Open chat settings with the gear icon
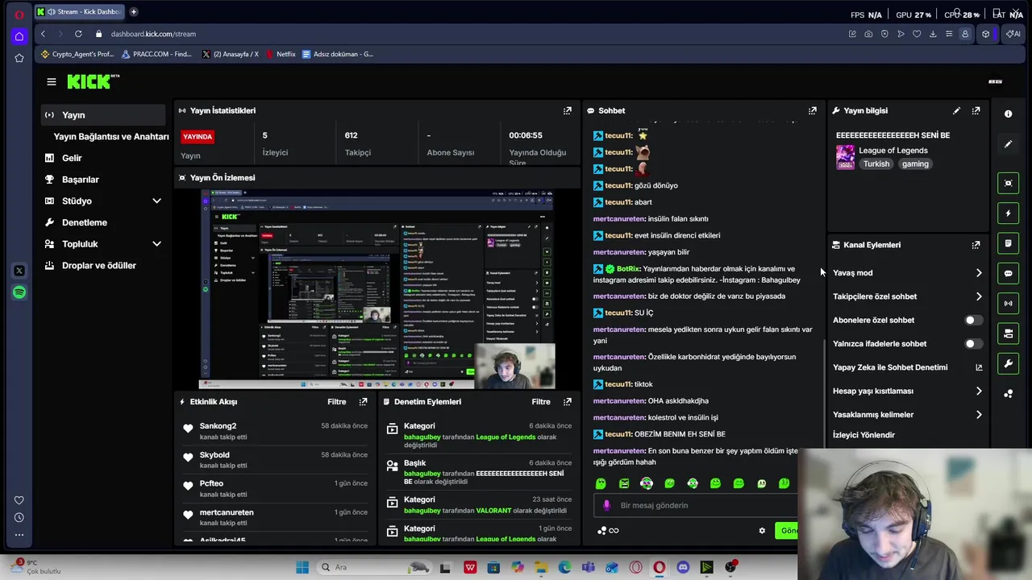The width and height of the screenshot is (1032, 580). 762,530
